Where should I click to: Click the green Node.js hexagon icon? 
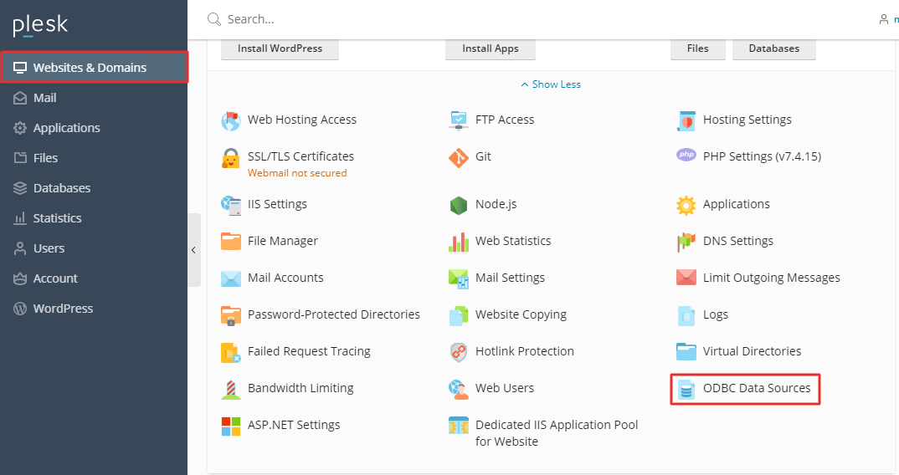pos(458,205)
